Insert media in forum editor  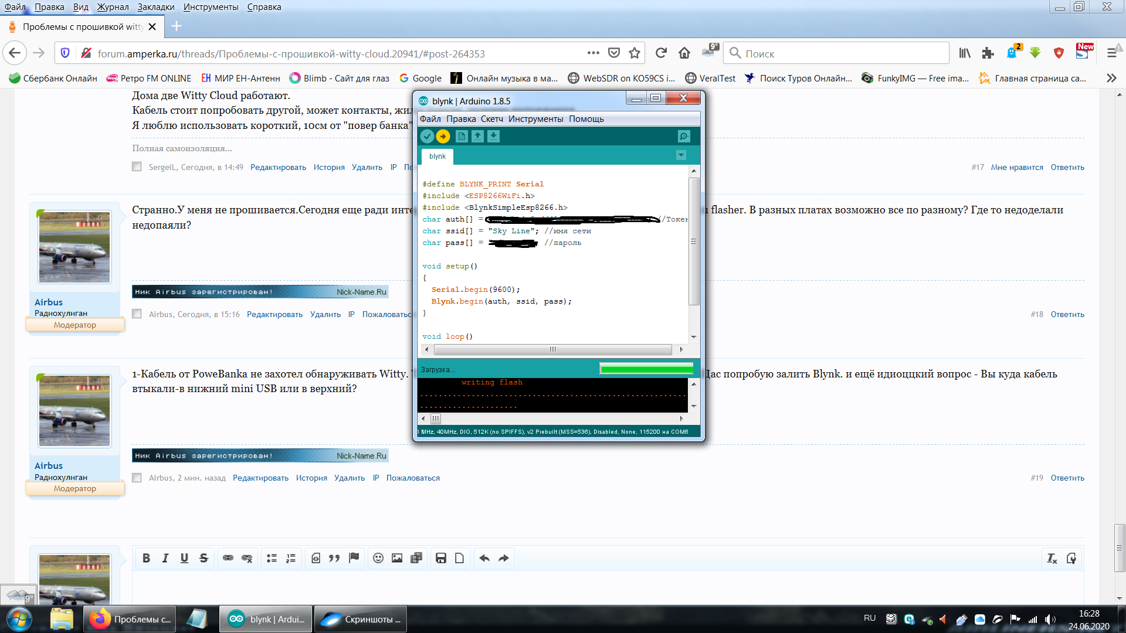(416, 558)
